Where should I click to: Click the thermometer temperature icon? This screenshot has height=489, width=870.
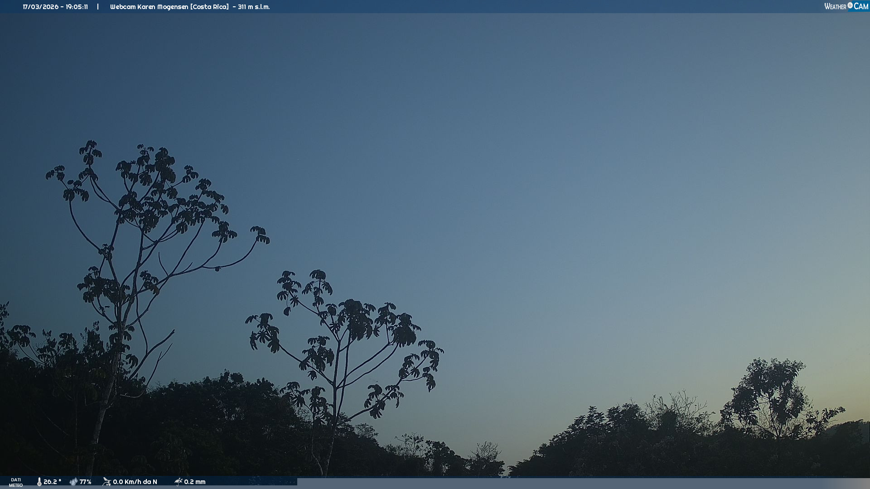pyautogui.click(x=39, y=482)
